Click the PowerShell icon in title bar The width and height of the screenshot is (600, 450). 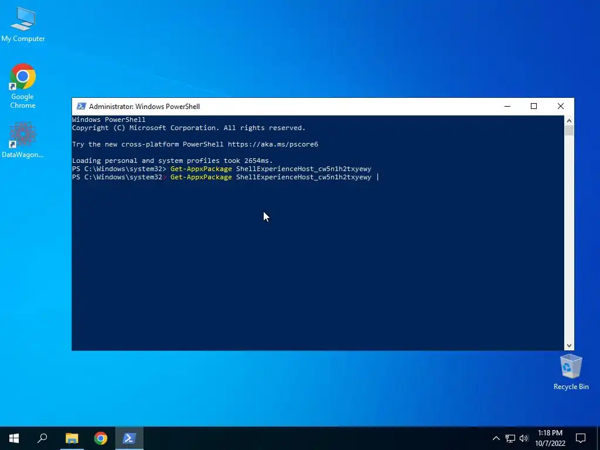81,107
